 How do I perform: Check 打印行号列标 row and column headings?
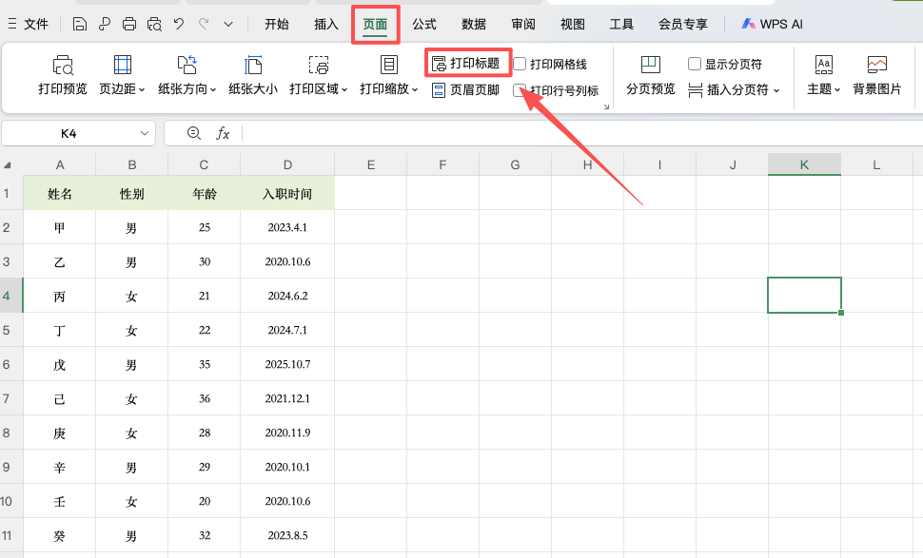(x=520, y=92)
